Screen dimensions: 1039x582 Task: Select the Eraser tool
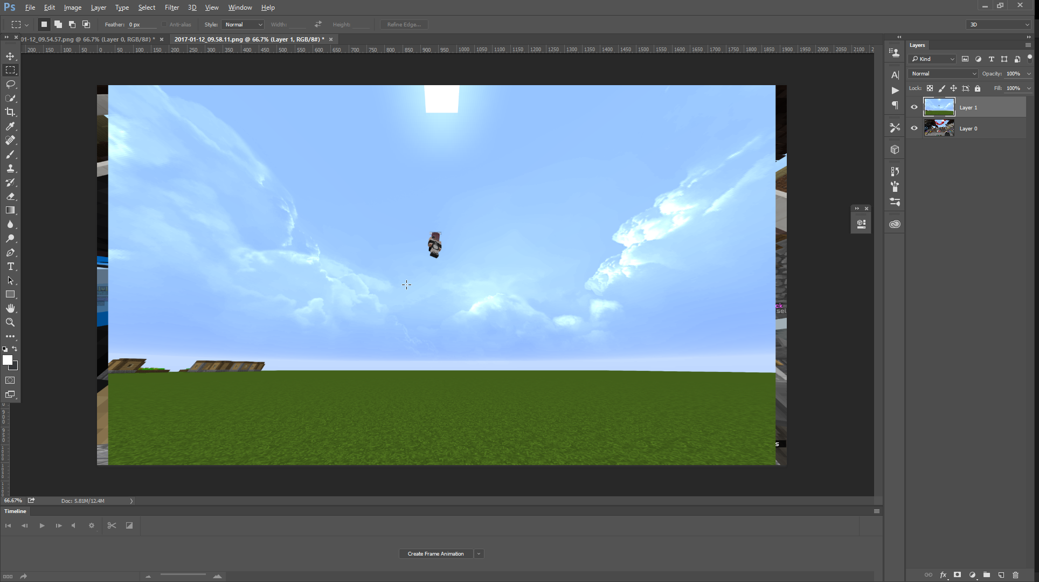[10, 196]
